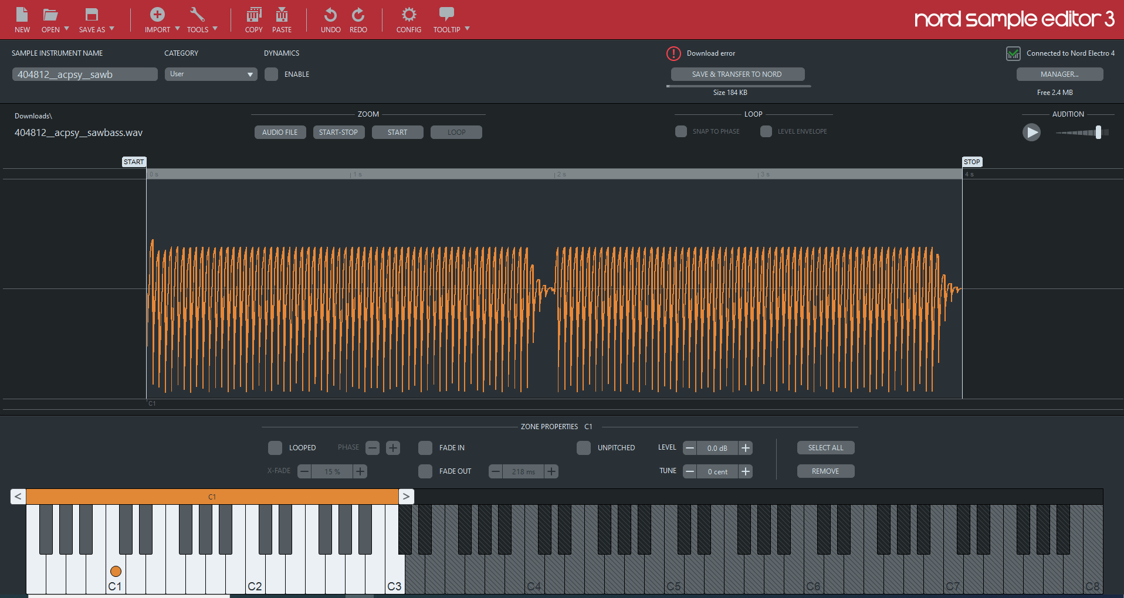Toggle the Looped checkbox
Image resolution: width=1124 pixels, height=598 pixels.
click(x=275, y=448)
